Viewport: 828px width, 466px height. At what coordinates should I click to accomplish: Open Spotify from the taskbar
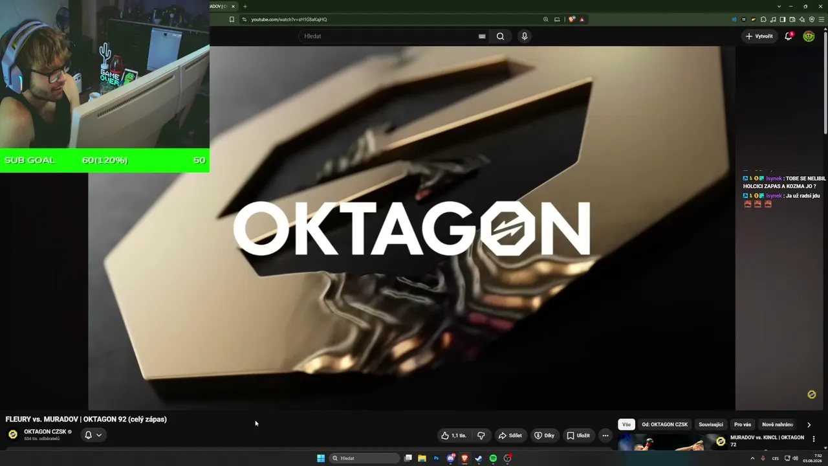click(493, 458)
